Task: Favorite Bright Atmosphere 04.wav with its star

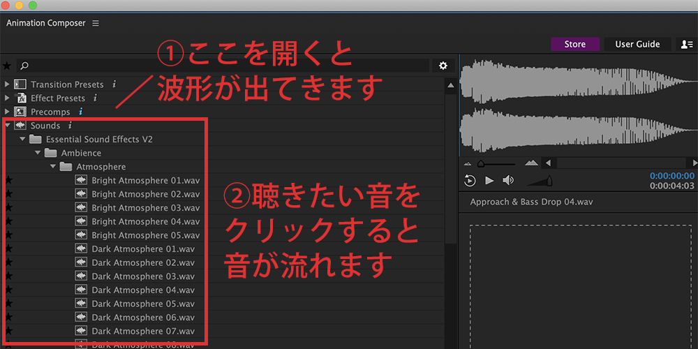Action: coord(8,221)
